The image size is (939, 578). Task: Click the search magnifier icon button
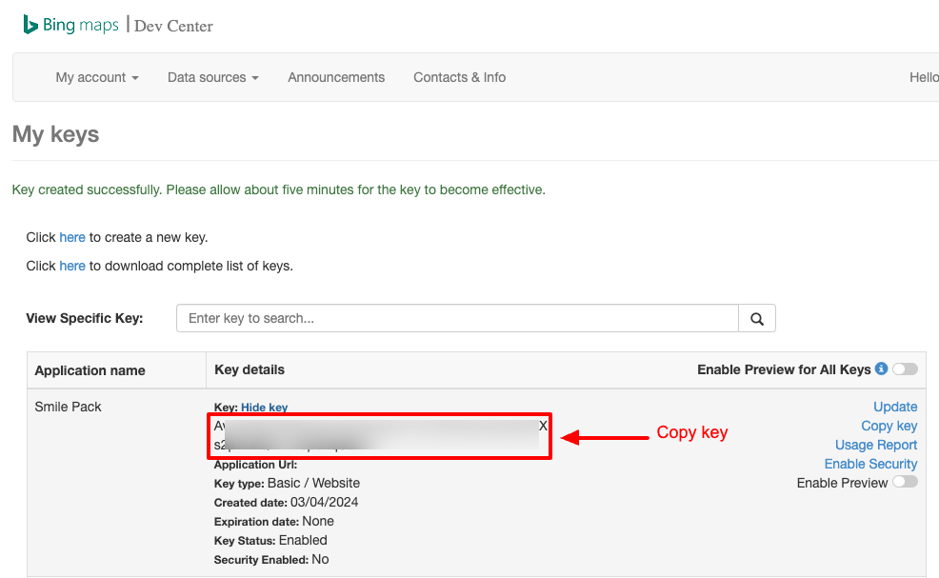click(x=757, y=319)
